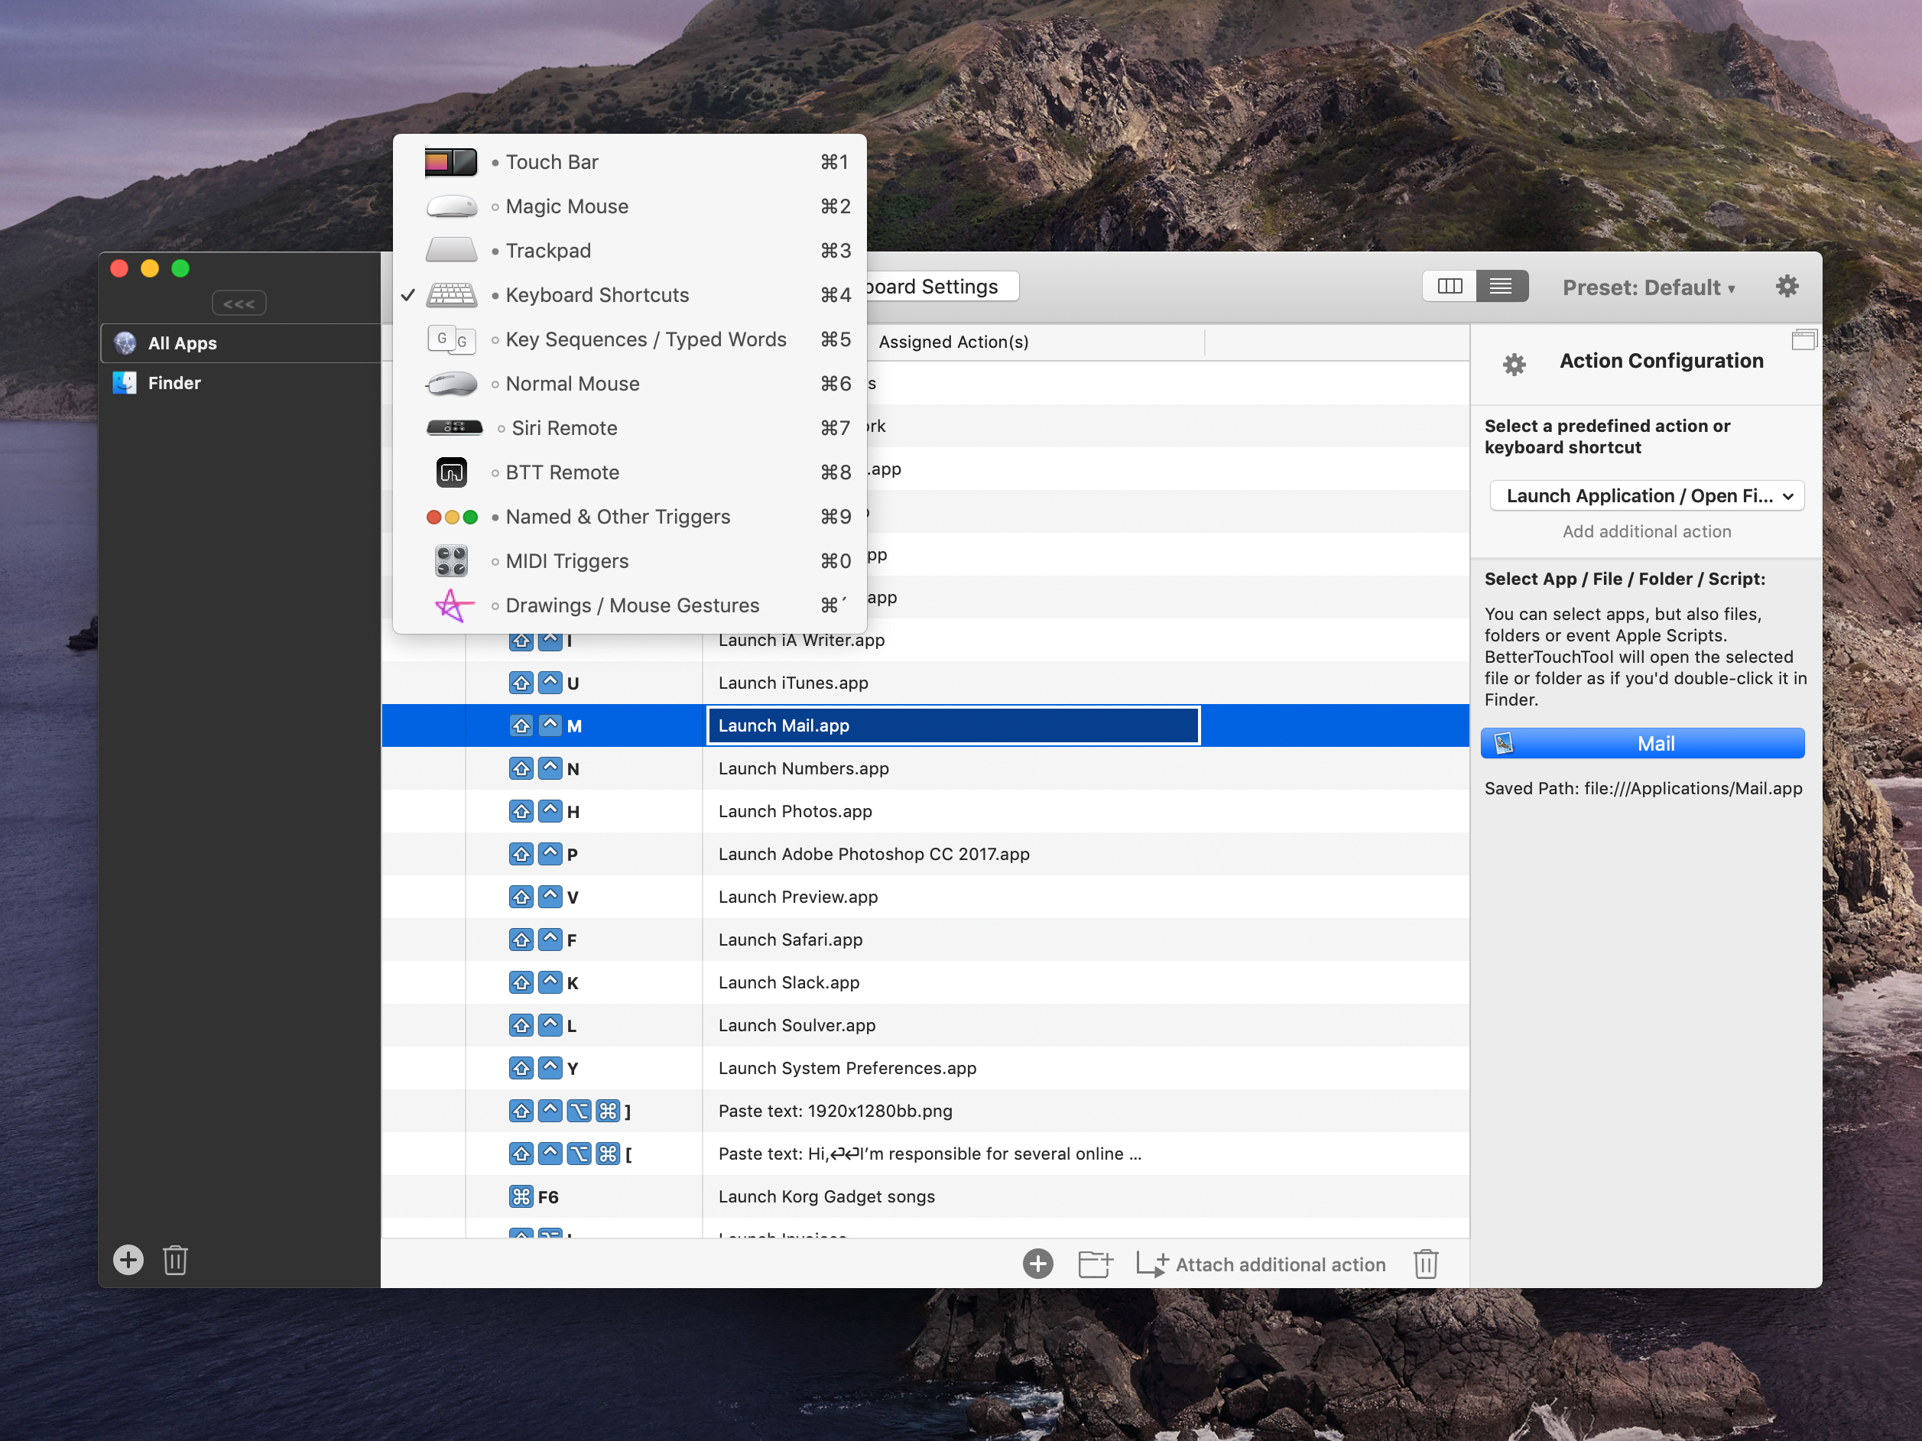The width and height of the screenshot is (1922, 1441).
Task: Detach the action panel with window icon
Action: click(1803, 339)
